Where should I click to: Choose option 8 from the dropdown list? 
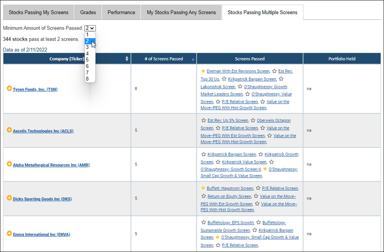tap(87, 79)
